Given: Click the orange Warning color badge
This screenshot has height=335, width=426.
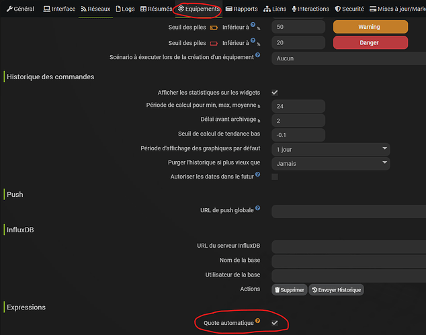Looking at the screenshot, I should [x=370, y=28].
